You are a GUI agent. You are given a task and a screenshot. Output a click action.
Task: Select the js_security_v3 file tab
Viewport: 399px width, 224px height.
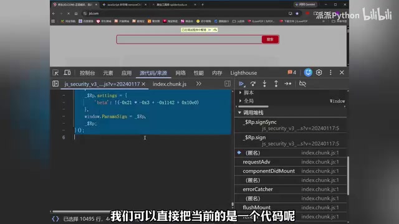click(102, 84)
